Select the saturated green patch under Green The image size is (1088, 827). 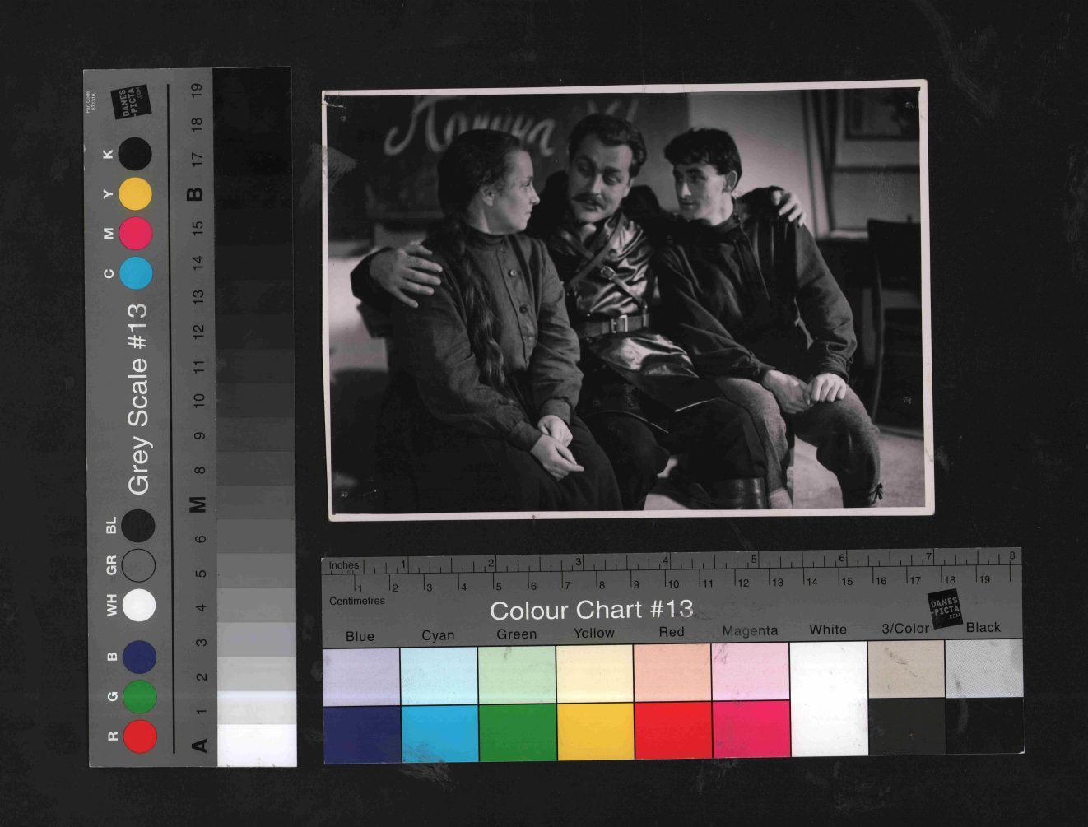517,731
